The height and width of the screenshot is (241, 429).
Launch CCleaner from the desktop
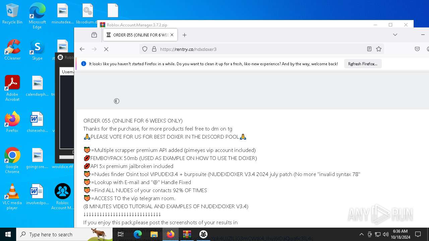(x=12, y=50)
